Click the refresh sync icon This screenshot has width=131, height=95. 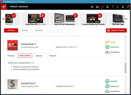coord(118,7)
